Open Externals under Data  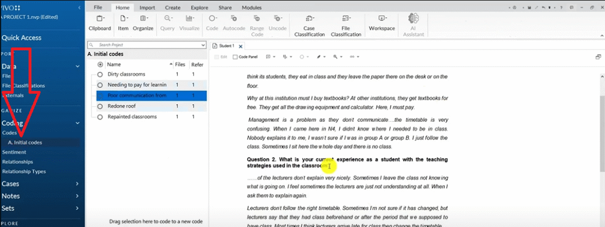(13, 95)
